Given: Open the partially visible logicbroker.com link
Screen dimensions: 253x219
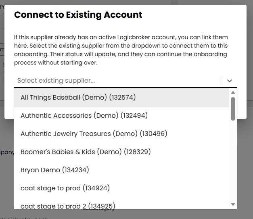Looking at the screenshot, I should [24, 218].
